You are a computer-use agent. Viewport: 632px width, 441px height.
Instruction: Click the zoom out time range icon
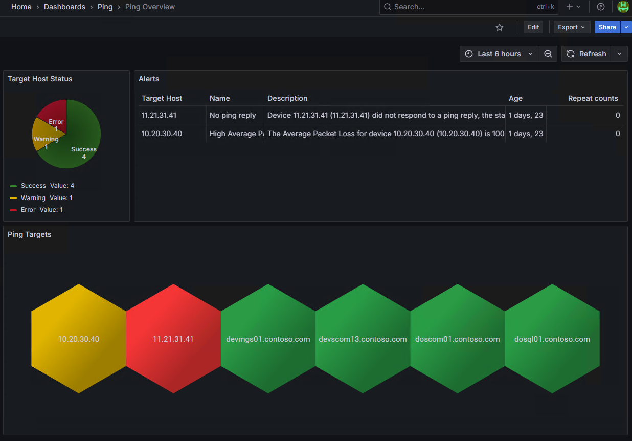pyautogui.click(x=548, y=54)
